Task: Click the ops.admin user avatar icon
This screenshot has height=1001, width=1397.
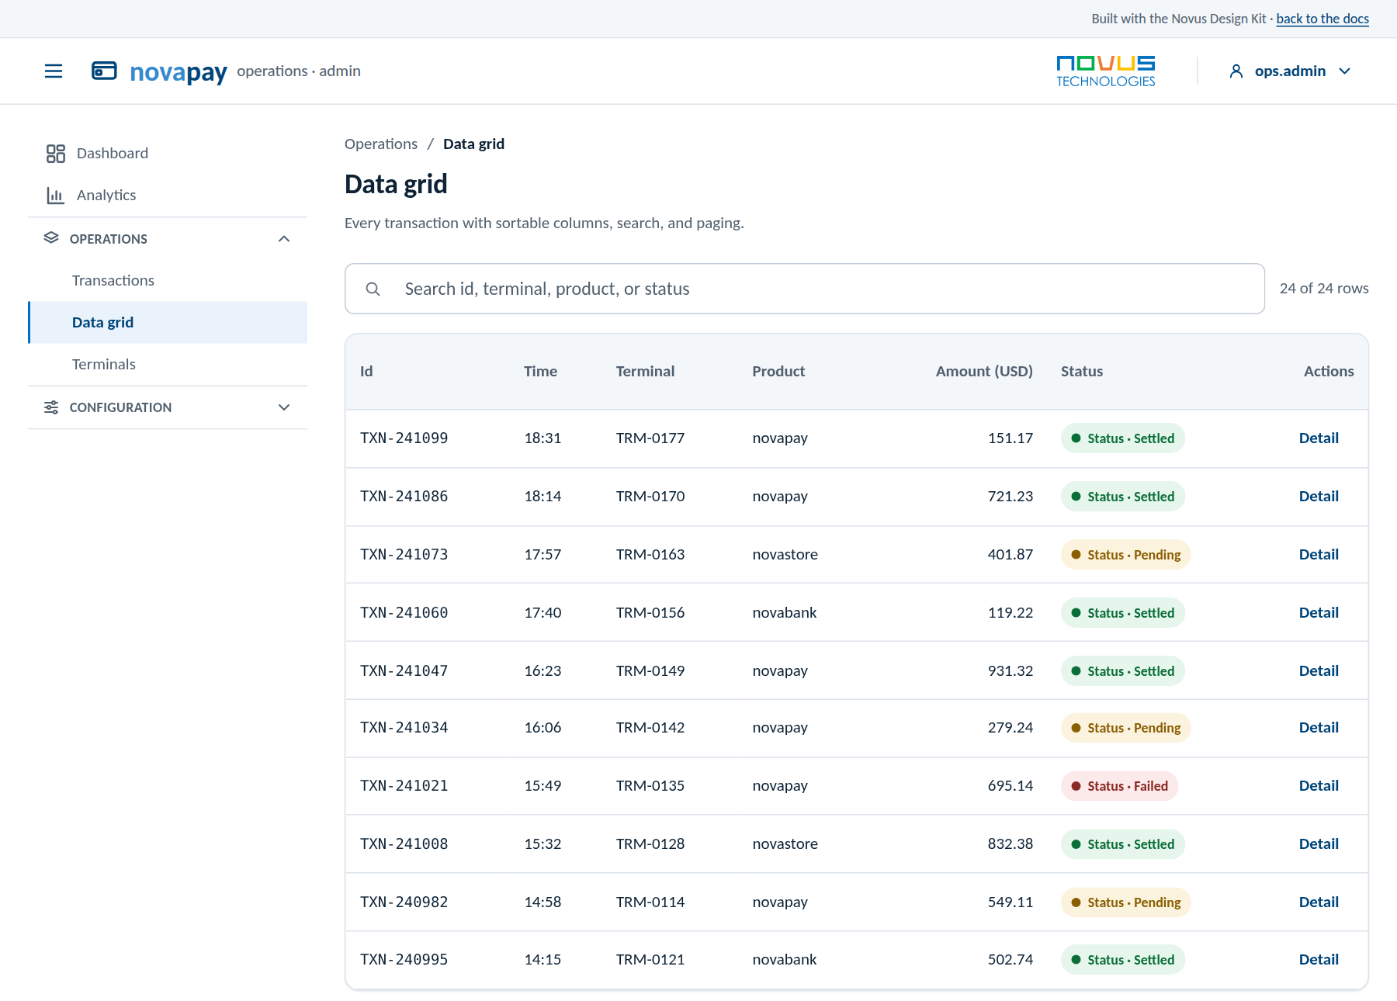Action: (1236, 71)
